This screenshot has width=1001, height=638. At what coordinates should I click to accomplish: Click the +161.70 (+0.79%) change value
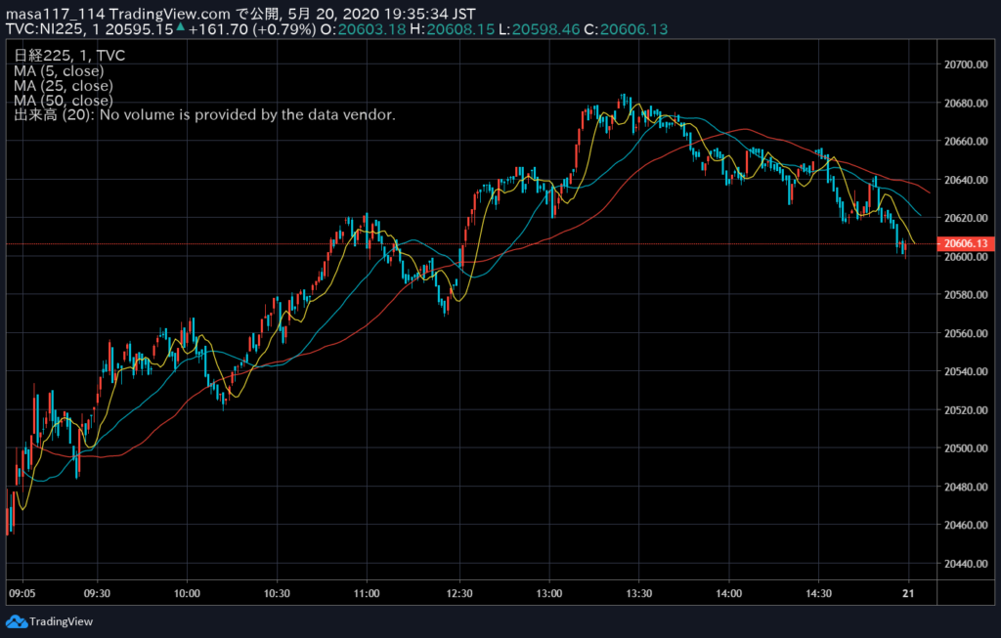coord(252,29)
